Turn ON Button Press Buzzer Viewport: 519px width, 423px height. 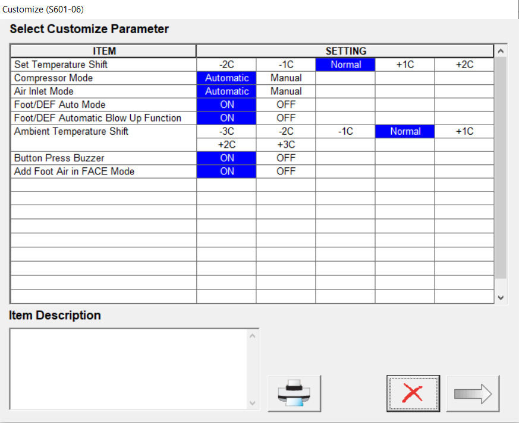pyautogui.click(x=227, y=158)
